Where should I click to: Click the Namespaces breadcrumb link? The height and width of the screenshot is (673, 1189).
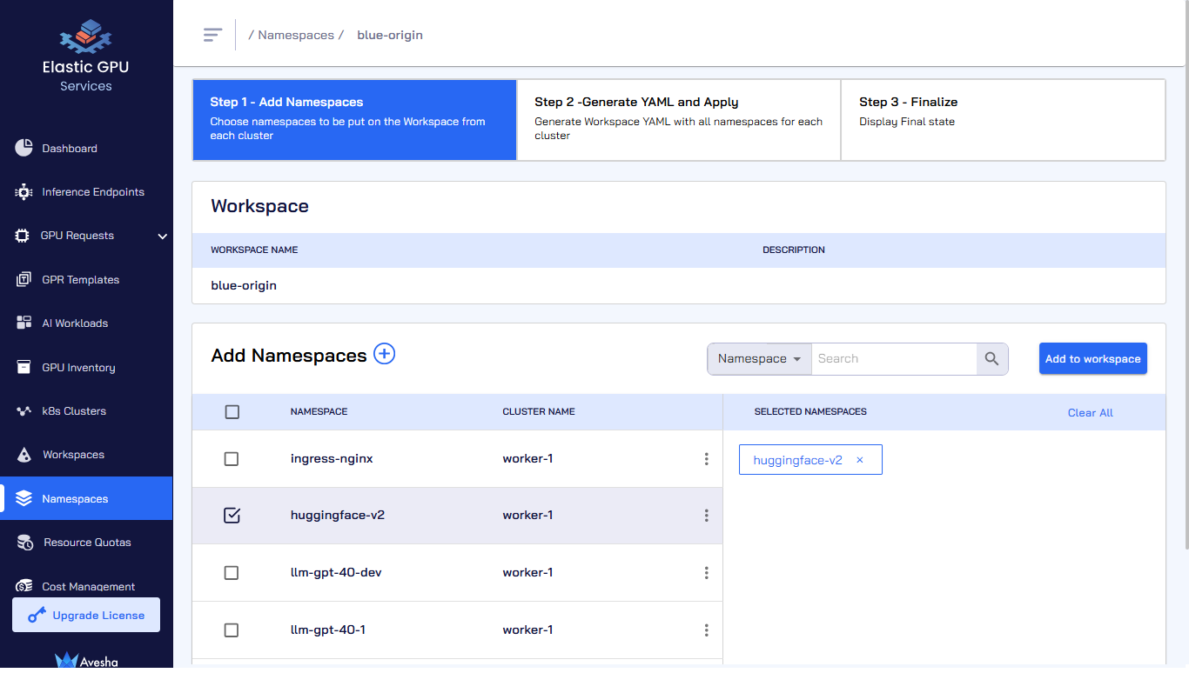[296, 36]
